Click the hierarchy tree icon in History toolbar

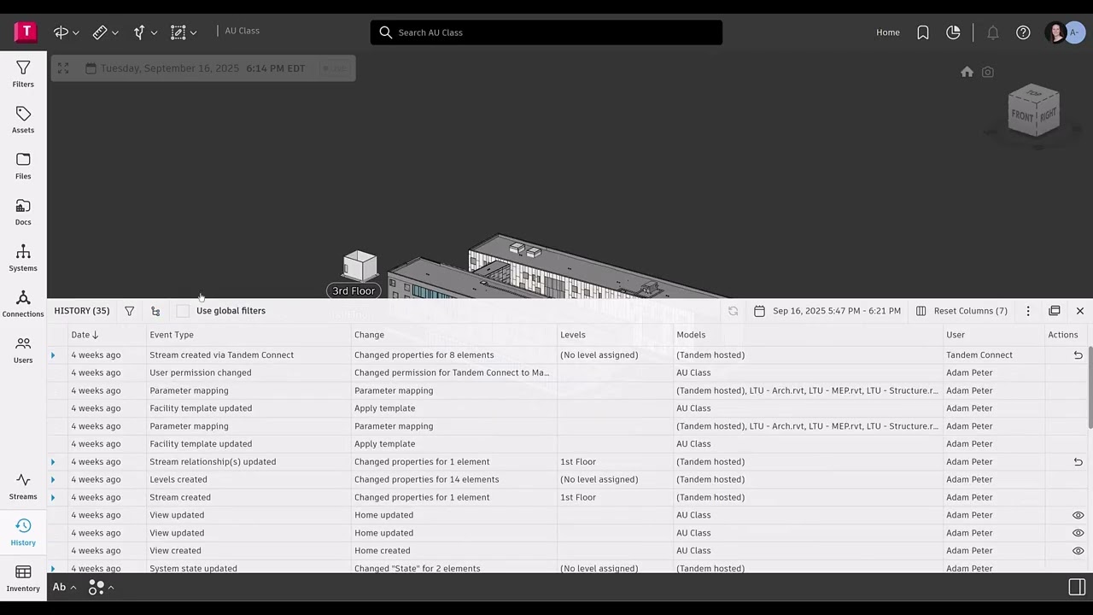pyautogui.click(x=155, y=311)
